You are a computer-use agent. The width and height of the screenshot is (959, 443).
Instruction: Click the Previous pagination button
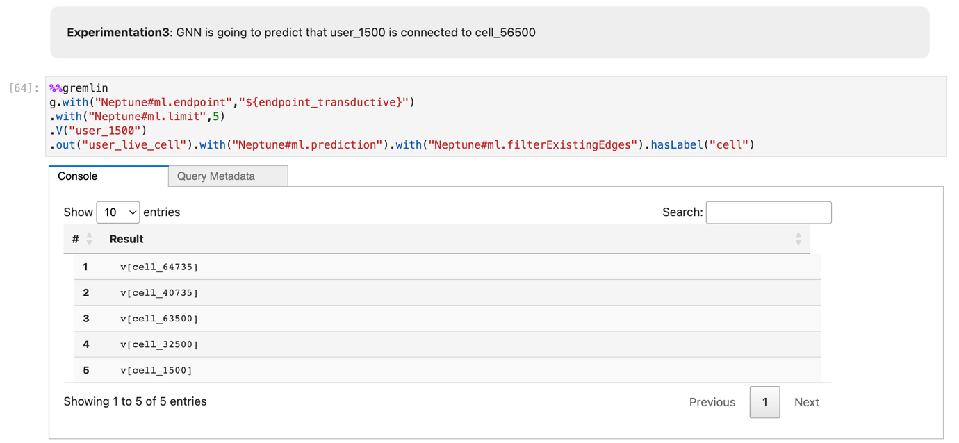click(712, 402)
